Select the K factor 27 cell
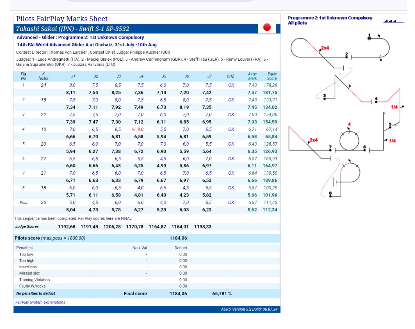415x329 pixels. 43,159
